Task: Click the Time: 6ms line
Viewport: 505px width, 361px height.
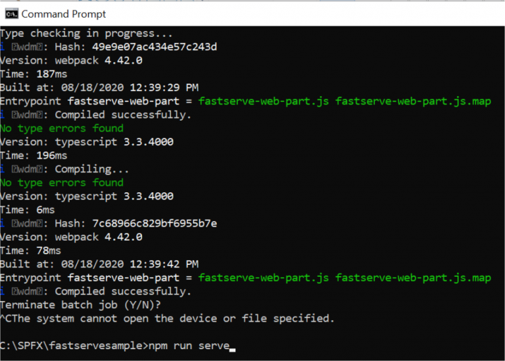Action: [28, 210]
